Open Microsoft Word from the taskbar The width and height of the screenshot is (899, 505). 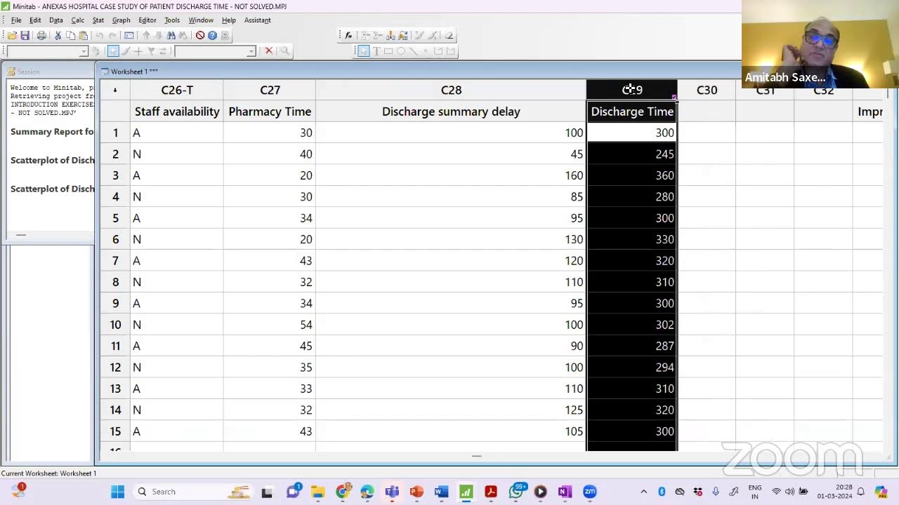[x=441, y=492]
